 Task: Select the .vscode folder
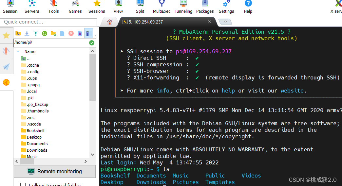tap(31, 124)
